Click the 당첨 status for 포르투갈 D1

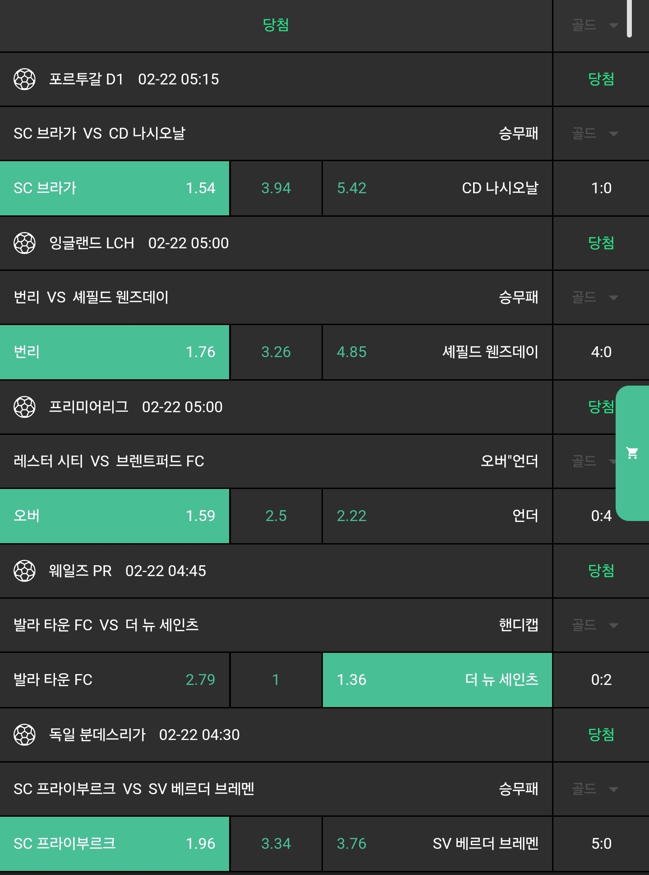tap(601, 79)
